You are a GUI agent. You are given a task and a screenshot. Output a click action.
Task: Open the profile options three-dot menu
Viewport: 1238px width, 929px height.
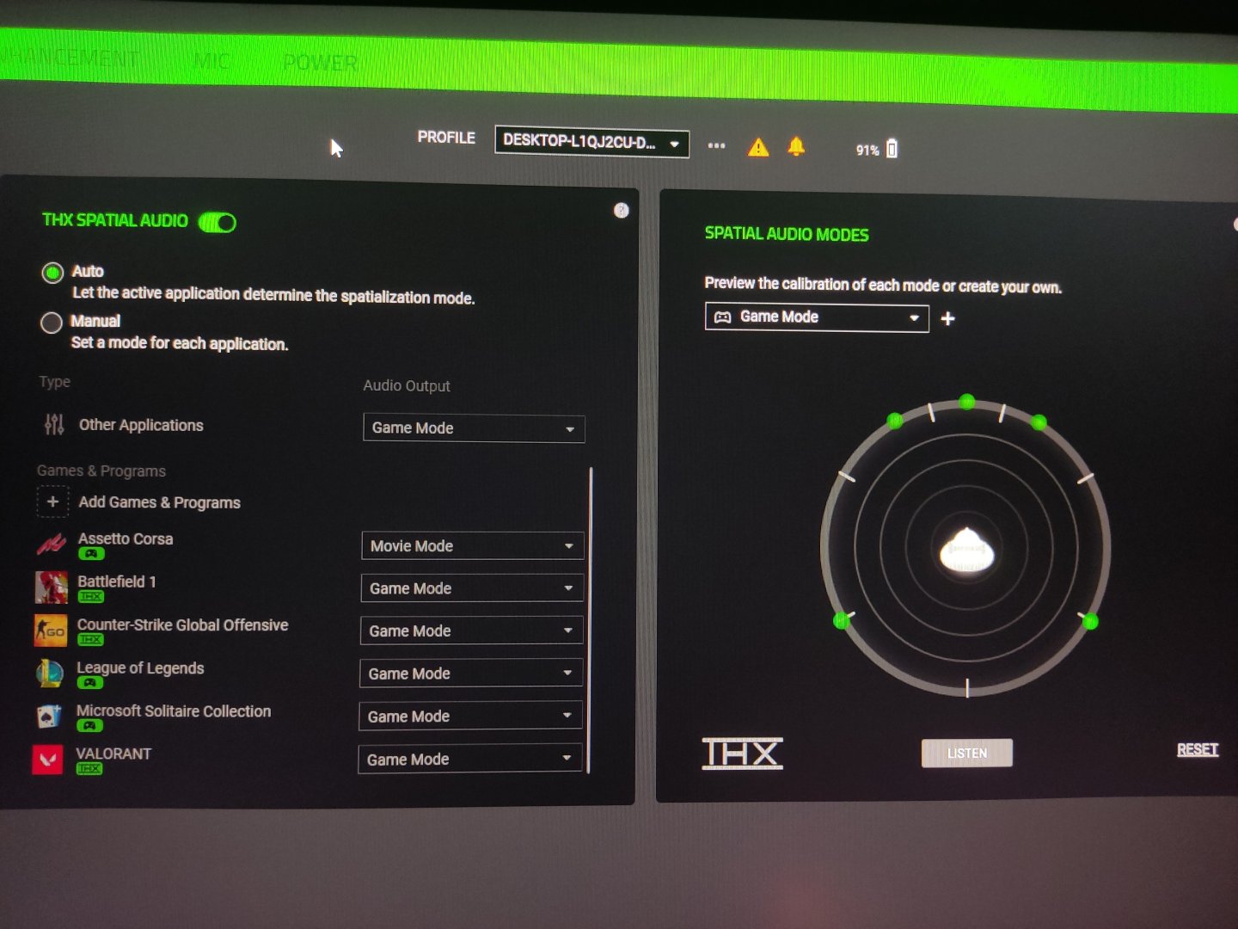(x=716, y=145)
